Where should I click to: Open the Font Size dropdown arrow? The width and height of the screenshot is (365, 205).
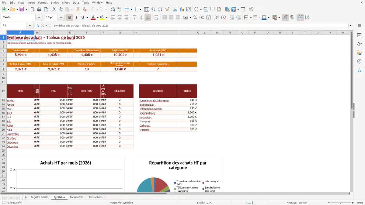(x=61, y=18)
